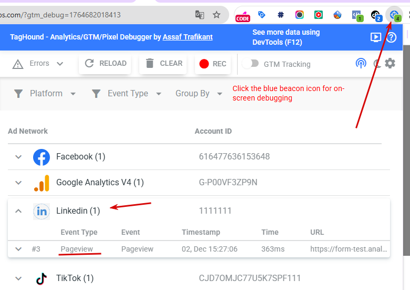Bookmark page with star icon
The height and width of the screenshot is (290, 410).
pos(216,15)
